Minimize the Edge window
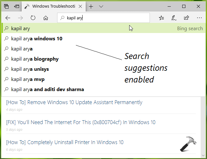 point(169,6)
